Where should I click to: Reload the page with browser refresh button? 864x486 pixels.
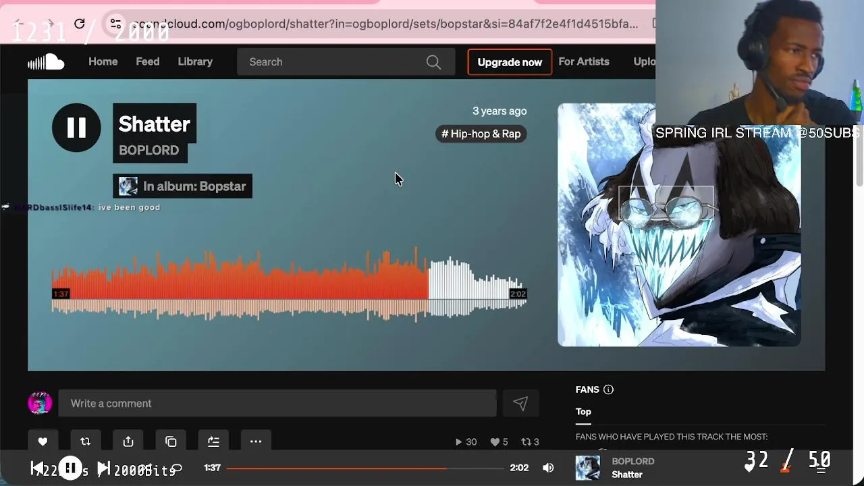[x=80, y=24]
